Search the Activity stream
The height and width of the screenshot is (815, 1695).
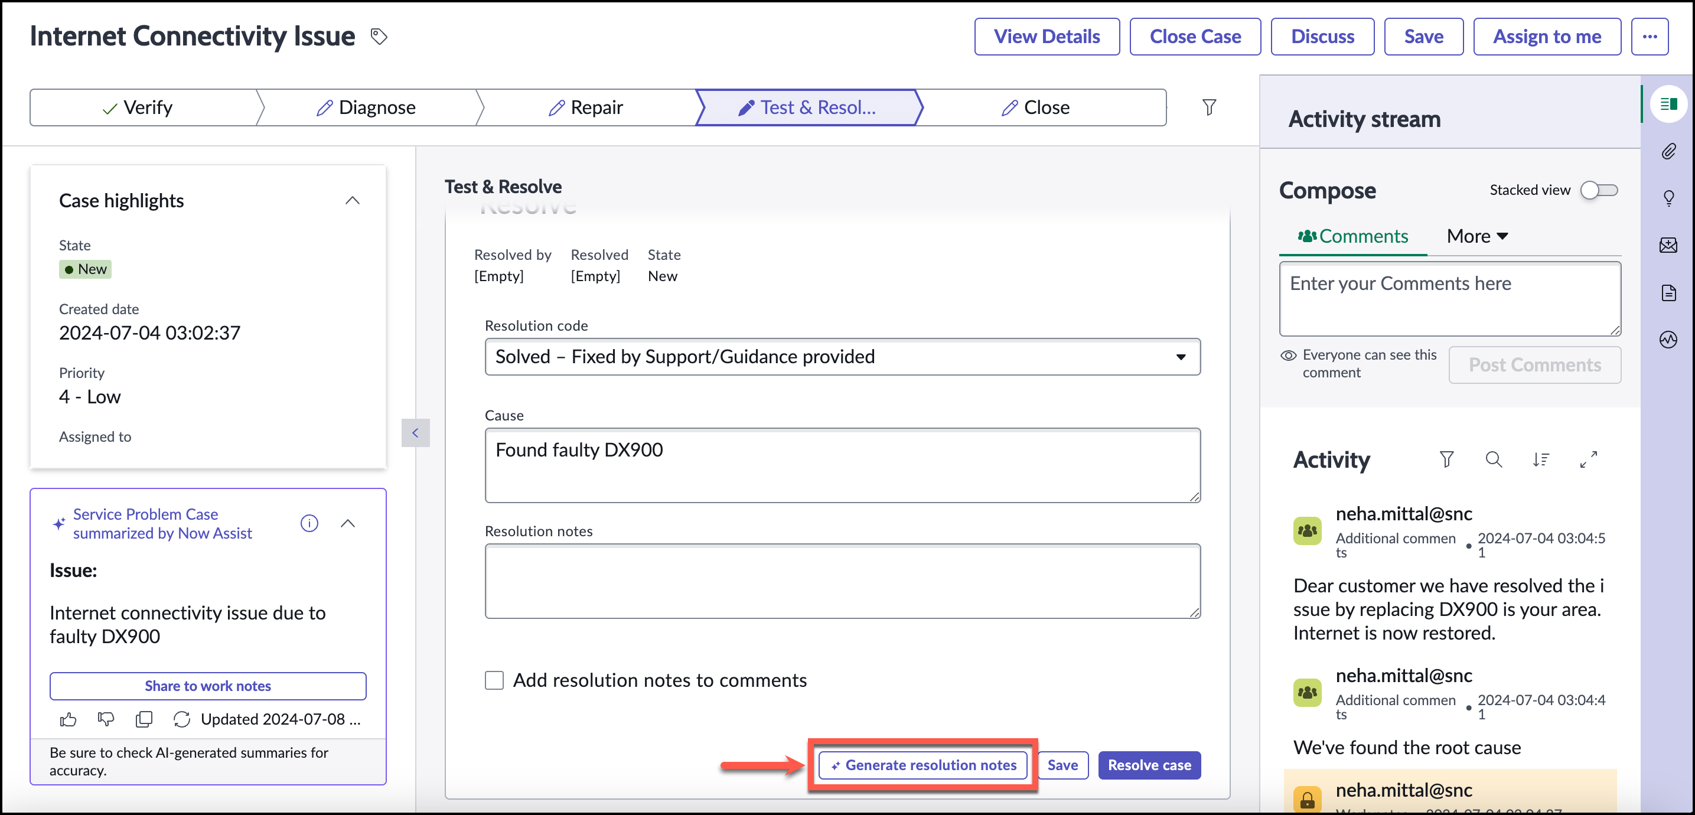pos(1494,459)
